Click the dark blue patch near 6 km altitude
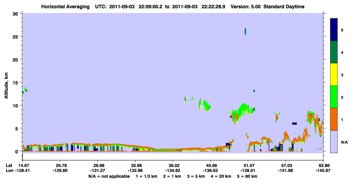This screenshot has height=184, width=359. [294, 124]
